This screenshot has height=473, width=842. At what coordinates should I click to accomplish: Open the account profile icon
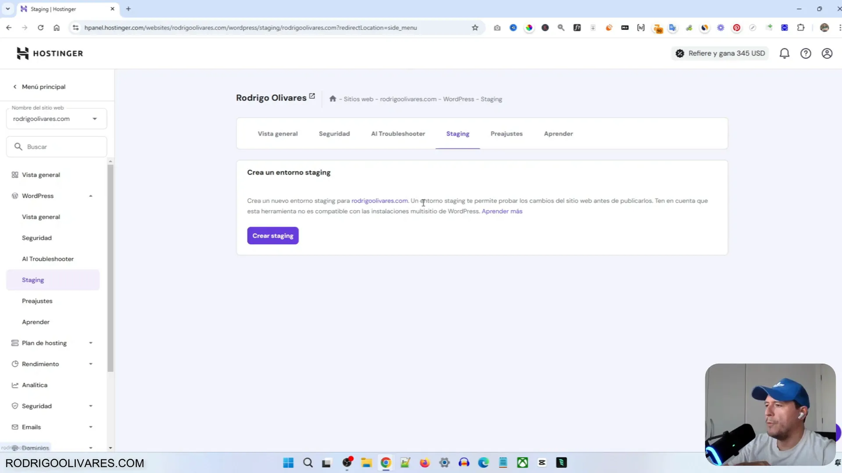pos(827,53)
